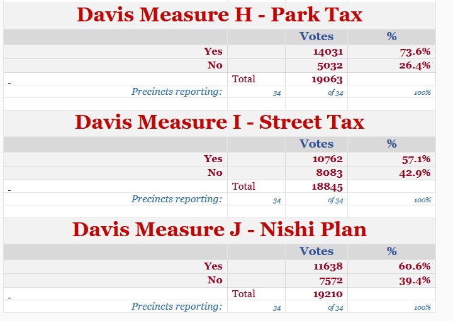Click Precincts reporting label under Measure I

(x=177, y=199)
